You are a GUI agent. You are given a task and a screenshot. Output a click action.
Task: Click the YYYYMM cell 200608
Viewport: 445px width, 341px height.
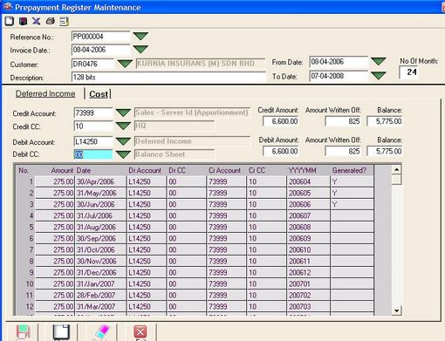pyautogui.click(x=309, y=227)
